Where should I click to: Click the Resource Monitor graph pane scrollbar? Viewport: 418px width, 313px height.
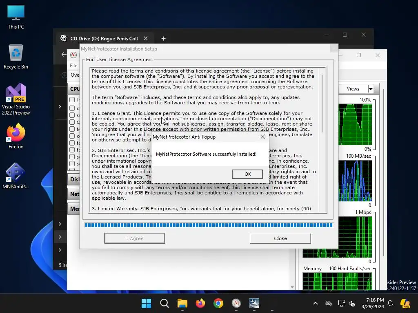pos(384,173)
